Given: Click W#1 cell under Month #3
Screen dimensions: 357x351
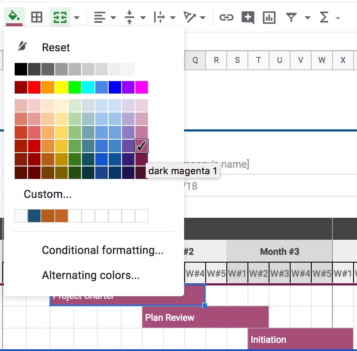Looking at the screenshot, I should pyautogui.click(x=237, y=273).
